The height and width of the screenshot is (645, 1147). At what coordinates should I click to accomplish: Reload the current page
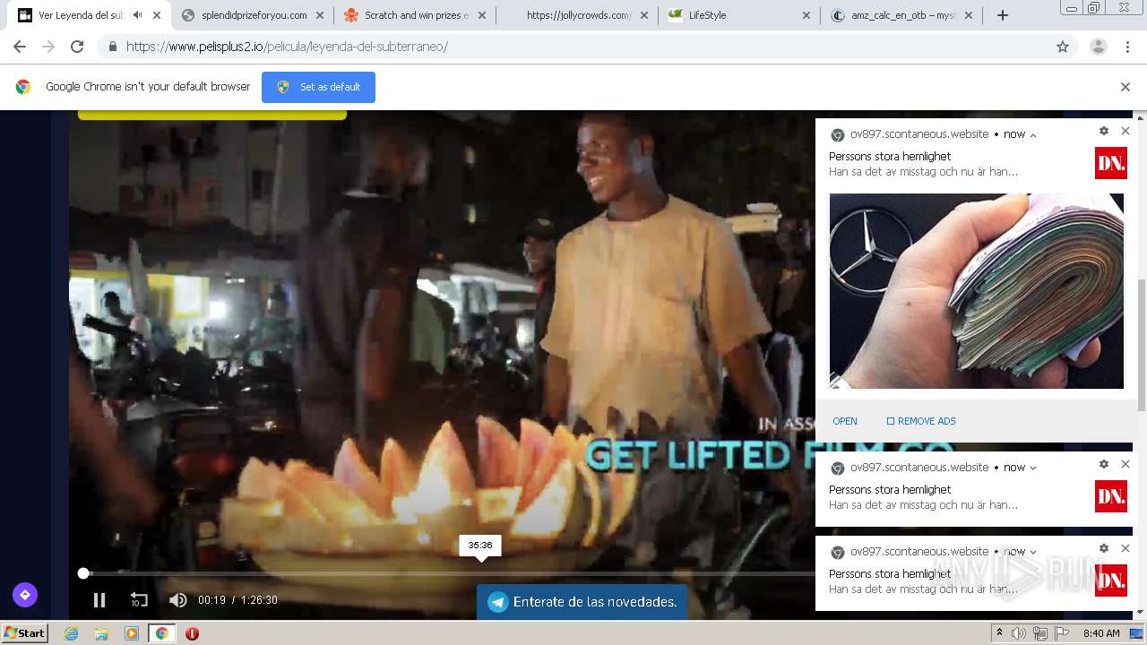point(77,47)
